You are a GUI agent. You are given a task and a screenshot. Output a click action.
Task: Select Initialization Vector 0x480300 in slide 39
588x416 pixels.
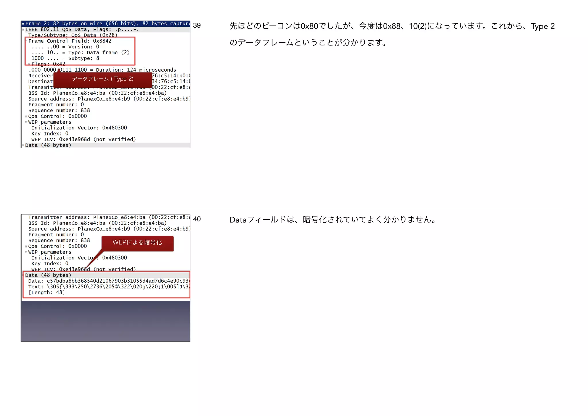click(79, 128)
